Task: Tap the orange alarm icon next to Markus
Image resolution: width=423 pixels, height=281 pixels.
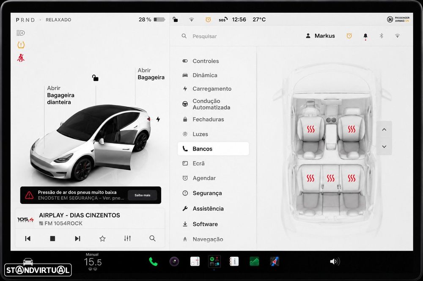Action: [349, 36]
